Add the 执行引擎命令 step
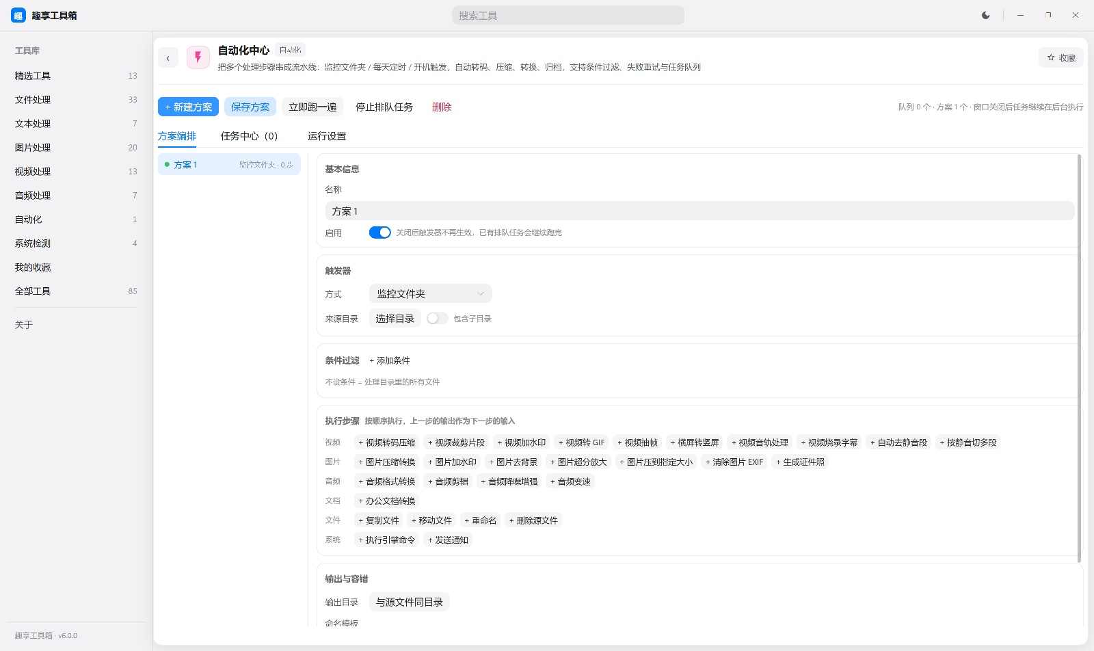 386,540
